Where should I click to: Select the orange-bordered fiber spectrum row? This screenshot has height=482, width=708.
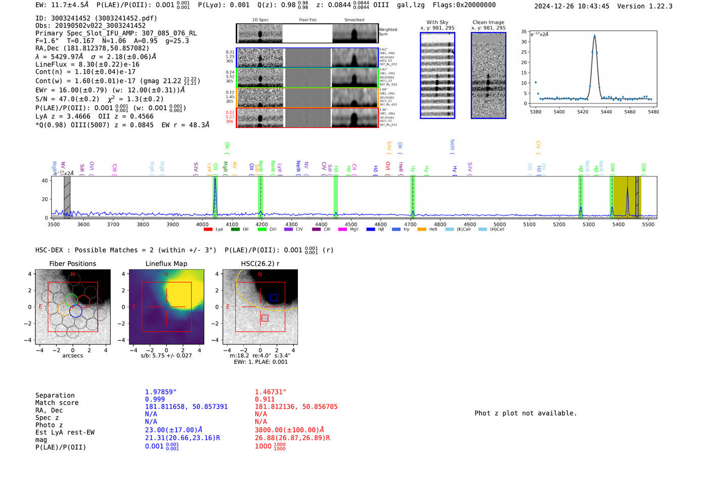click(x=307, y=98)
